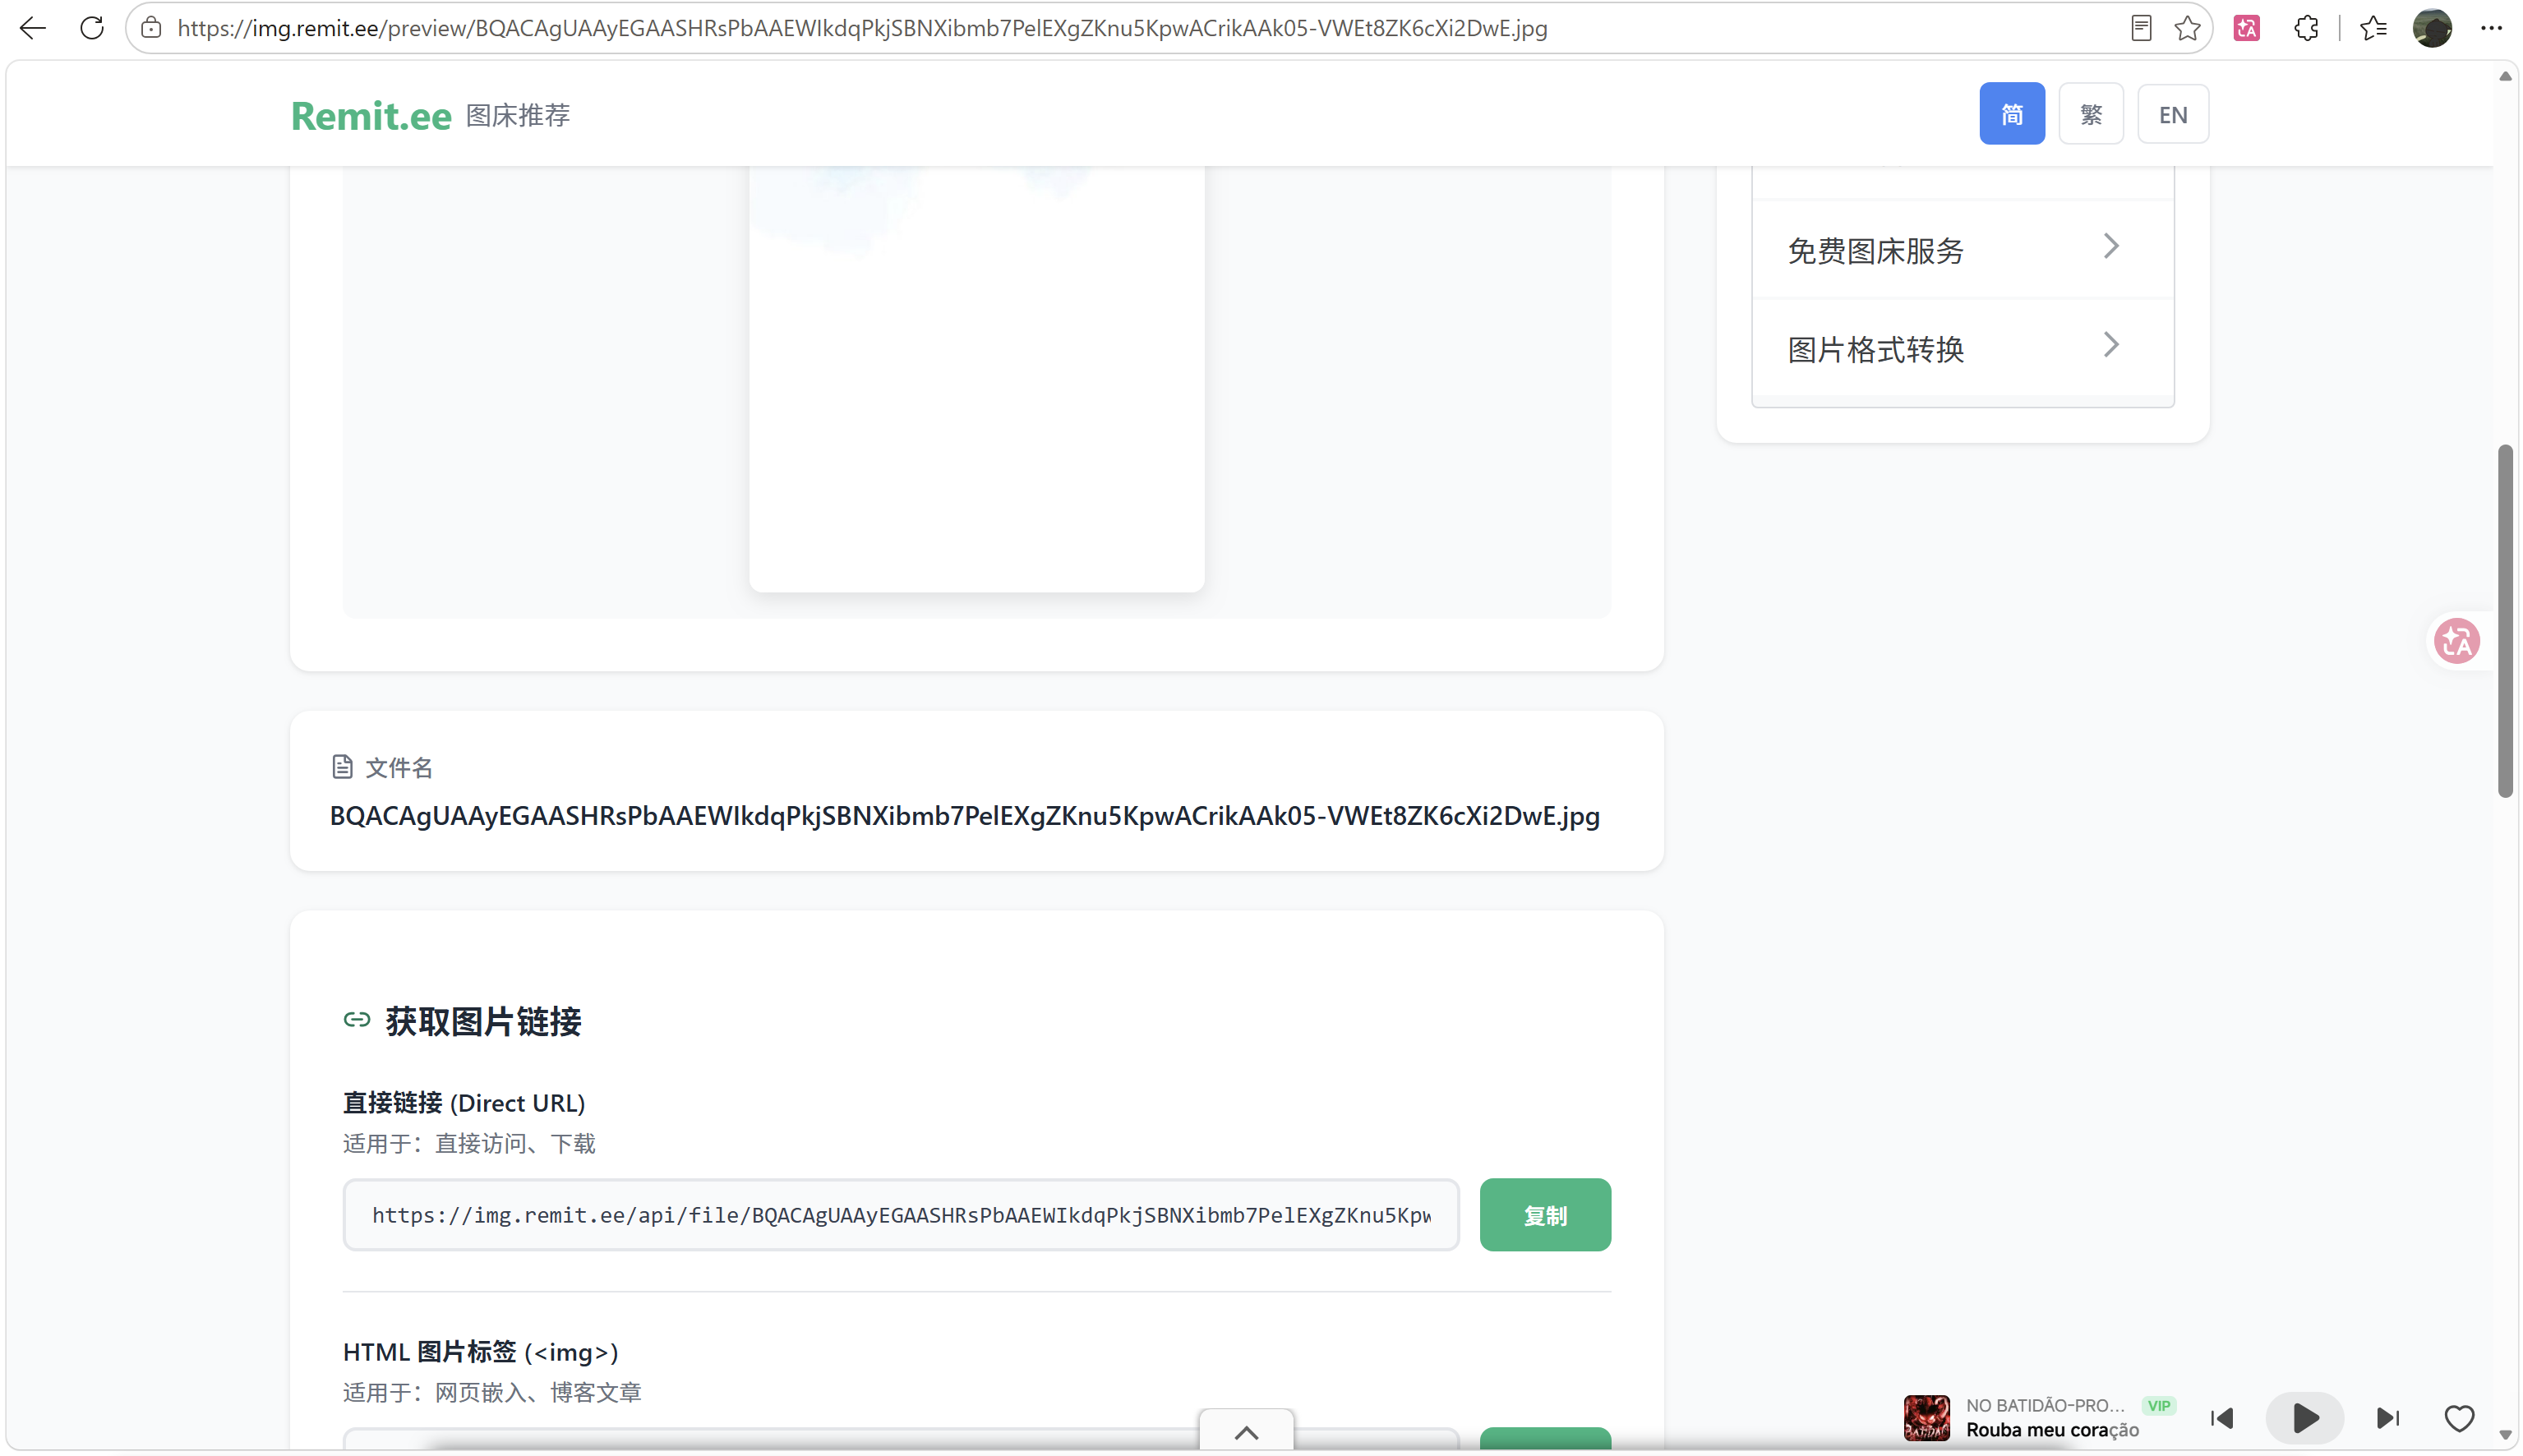
Task: Open browser extensions puzzle icon
Action: (2306, 28)
